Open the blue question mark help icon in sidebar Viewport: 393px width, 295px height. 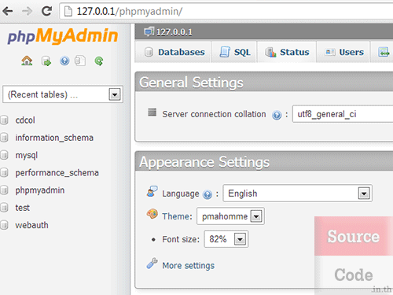click(64, 61)
